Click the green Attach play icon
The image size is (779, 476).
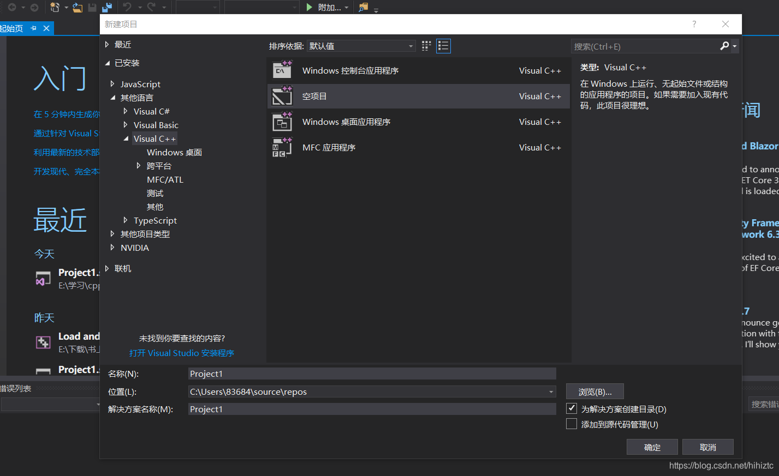pyautogui.click(x=310, y=7)
